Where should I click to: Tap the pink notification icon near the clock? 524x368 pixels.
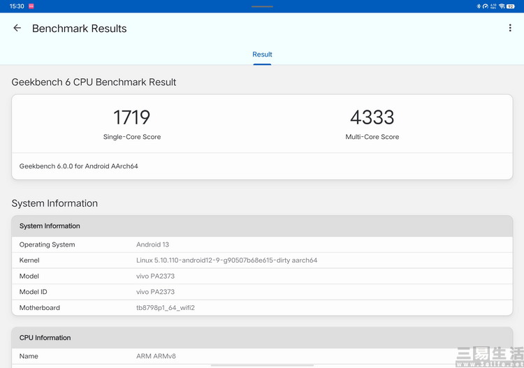(x=31, y=6)
